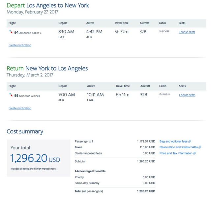Create notification for the return flight 33
This screenshot has width=211, height=198.
20,108
